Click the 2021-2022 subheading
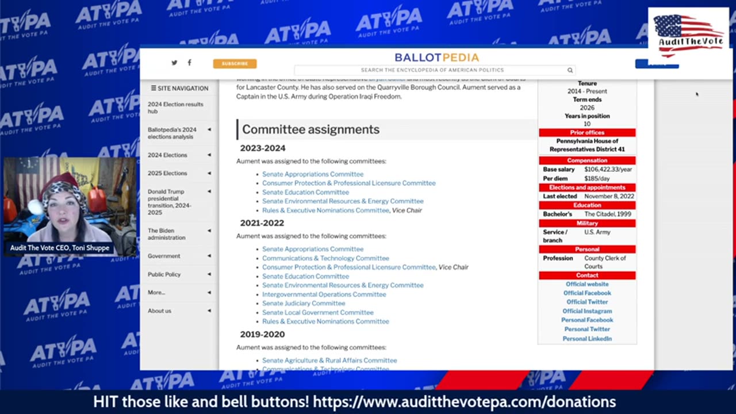736x414 pixels. click(262, 223)
